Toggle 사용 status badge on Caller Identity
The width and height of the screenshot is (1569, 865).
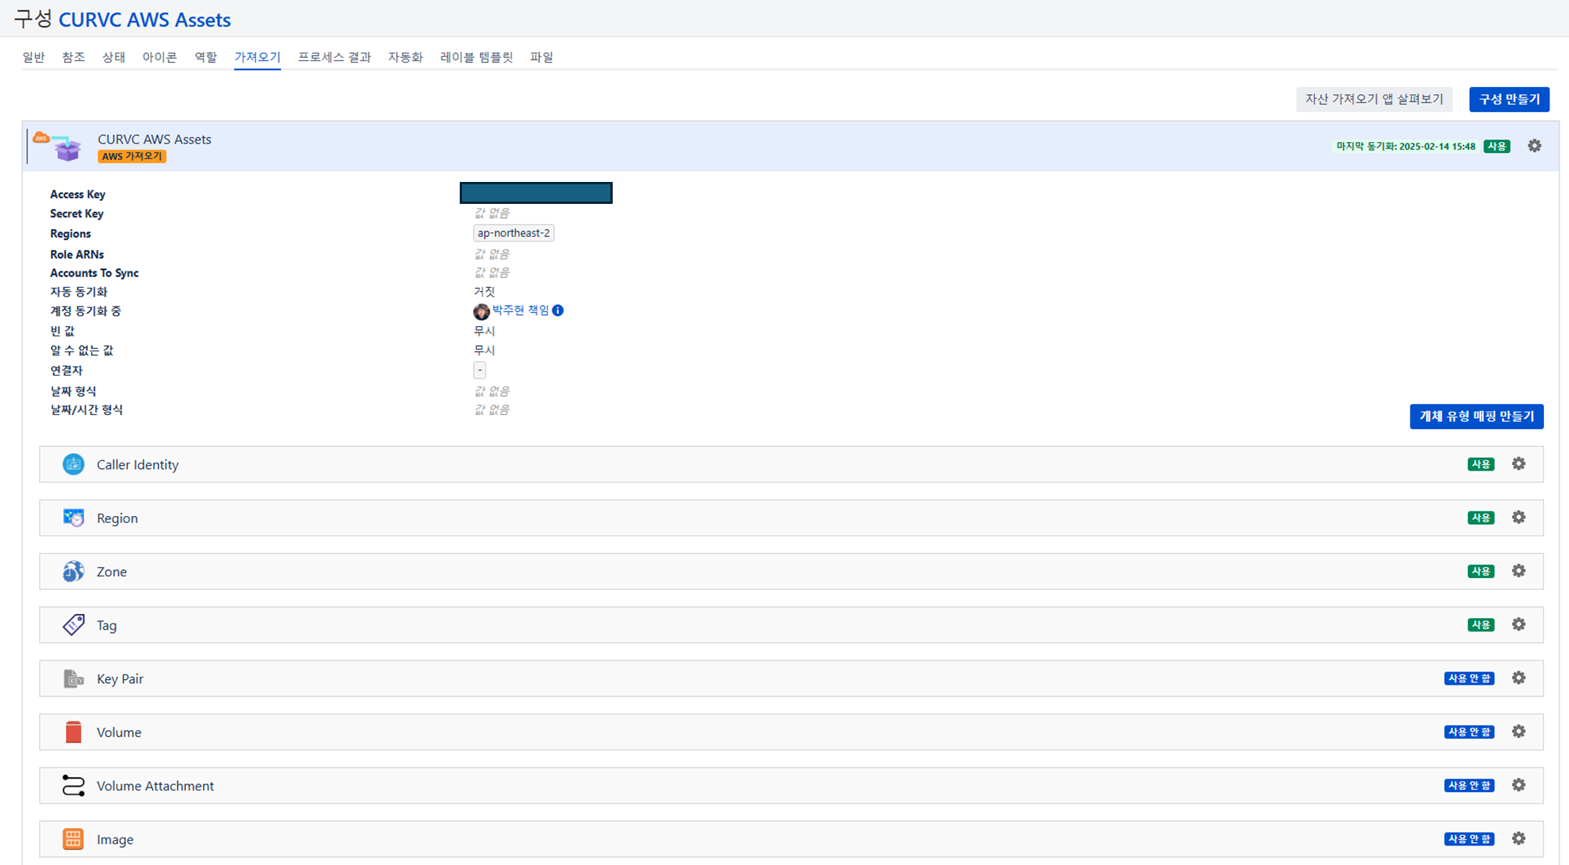(1481, 464)
